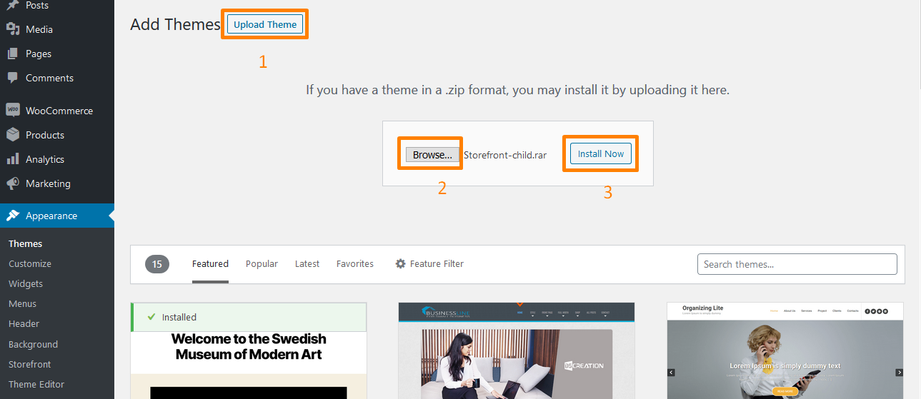The image size is (921, 399).
Task: Click the Marketing megaphone icon
Action: coord(13,183)
